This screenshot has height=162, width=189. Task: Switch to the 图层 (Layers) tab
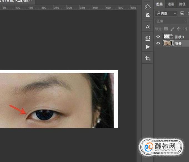click(159, 4)
